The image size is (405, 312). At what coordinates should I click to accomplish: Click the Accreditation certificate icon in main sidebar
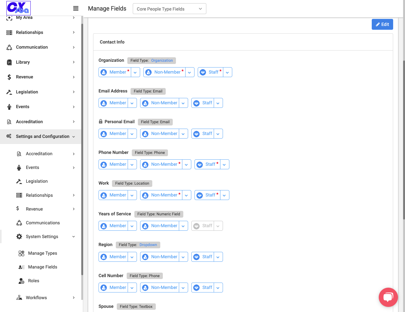coord(9,122)
